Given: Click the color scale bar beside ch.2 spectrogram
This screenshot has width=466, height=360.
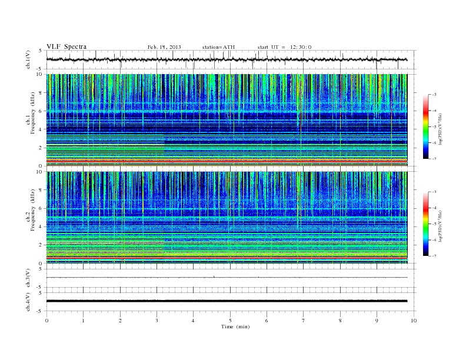Looking at the screenshot, I should [x=425, y=224].
